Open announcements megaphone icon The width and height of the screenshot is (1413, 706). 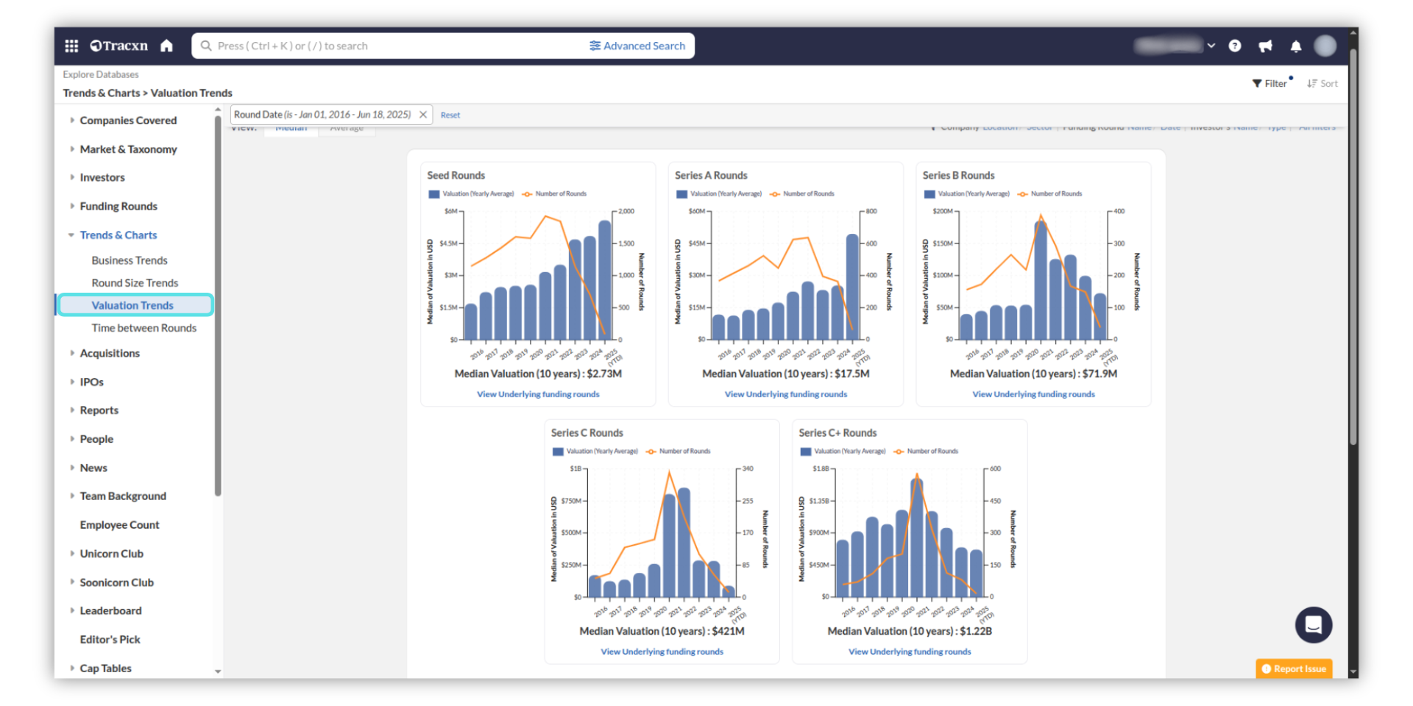click(x=1265, y=46)
